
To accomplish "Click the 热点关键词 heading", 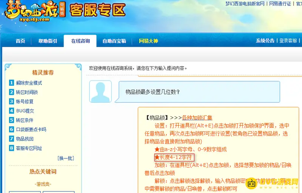I will point(43,172).
